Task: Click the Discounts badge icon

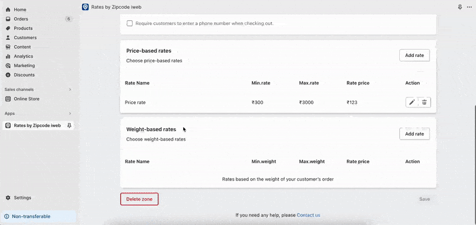Action: coord(8,75)
